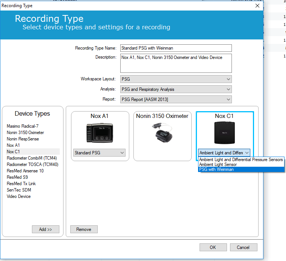The image size is (286, 261).
Task: Select Nonin RespSense device type
Action: pos(23,139)
